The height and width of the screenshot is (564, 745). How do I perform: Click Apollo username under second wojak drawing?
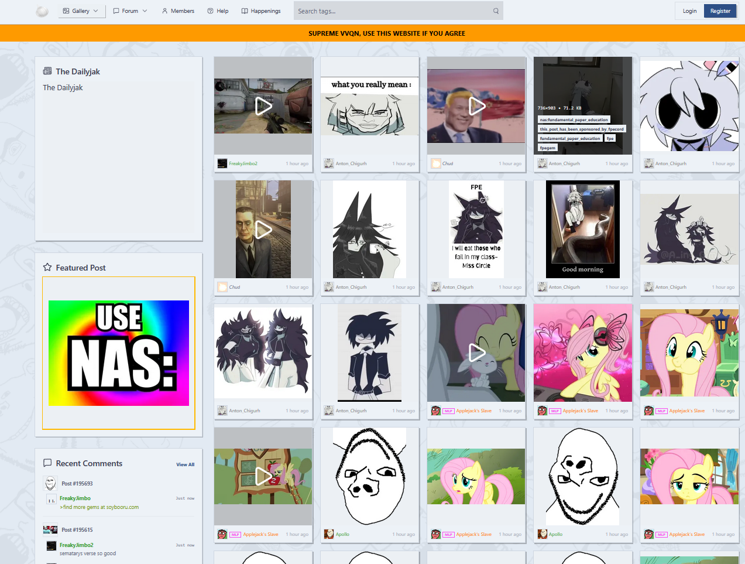[x=556, y=534]
